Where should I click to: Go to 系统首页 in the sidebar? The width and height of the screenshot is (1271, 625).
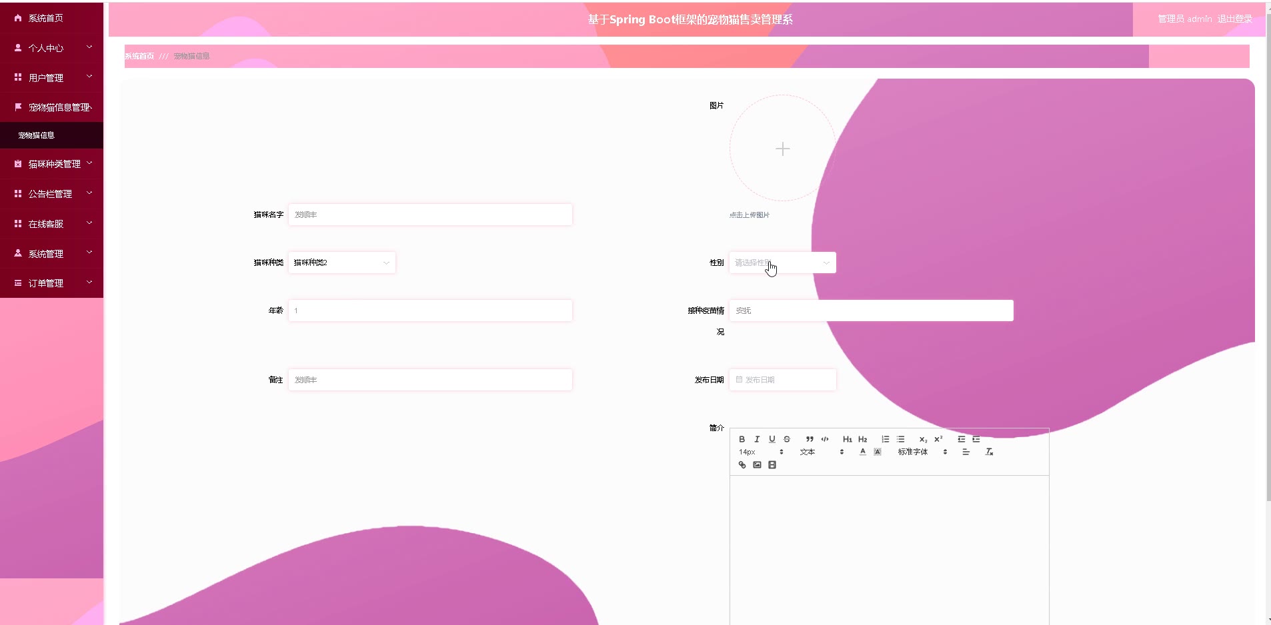click(x=52, y=18)
